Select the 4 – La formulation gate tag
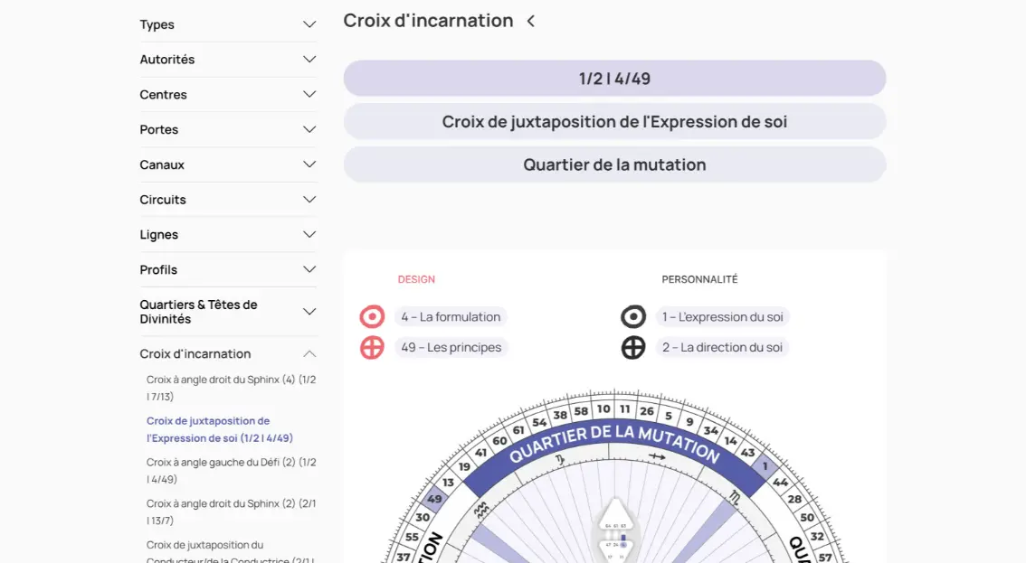The width and height of the screenshot is (1026, 563). pos(451,317)
